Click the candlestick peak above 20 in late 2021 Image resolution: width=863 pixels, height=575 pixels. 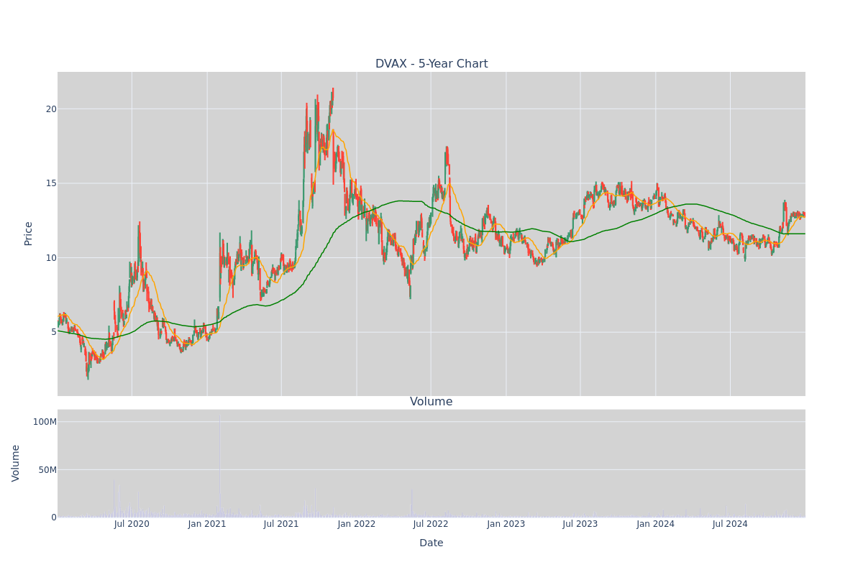(332, 97)
